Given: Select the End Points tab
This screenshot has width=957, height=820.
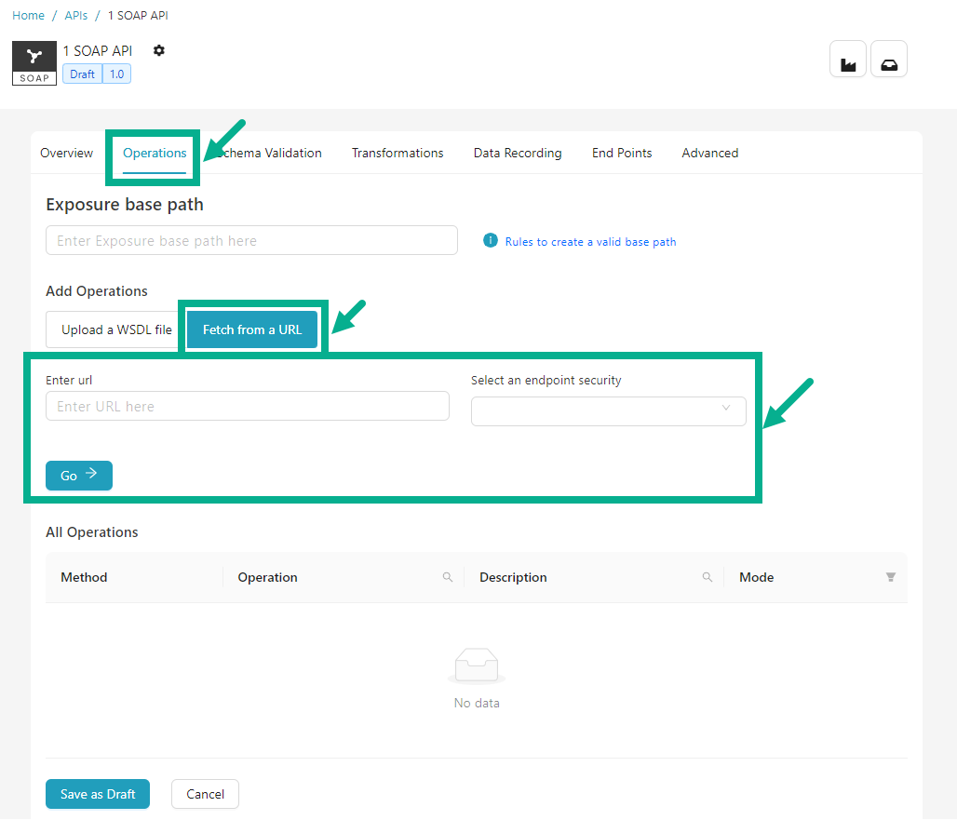Looking at the screenshot, I should 622,154.
